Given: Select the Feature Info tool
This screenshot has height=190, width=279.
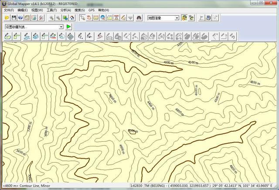Looking at the screenshot, I should 103,18.
